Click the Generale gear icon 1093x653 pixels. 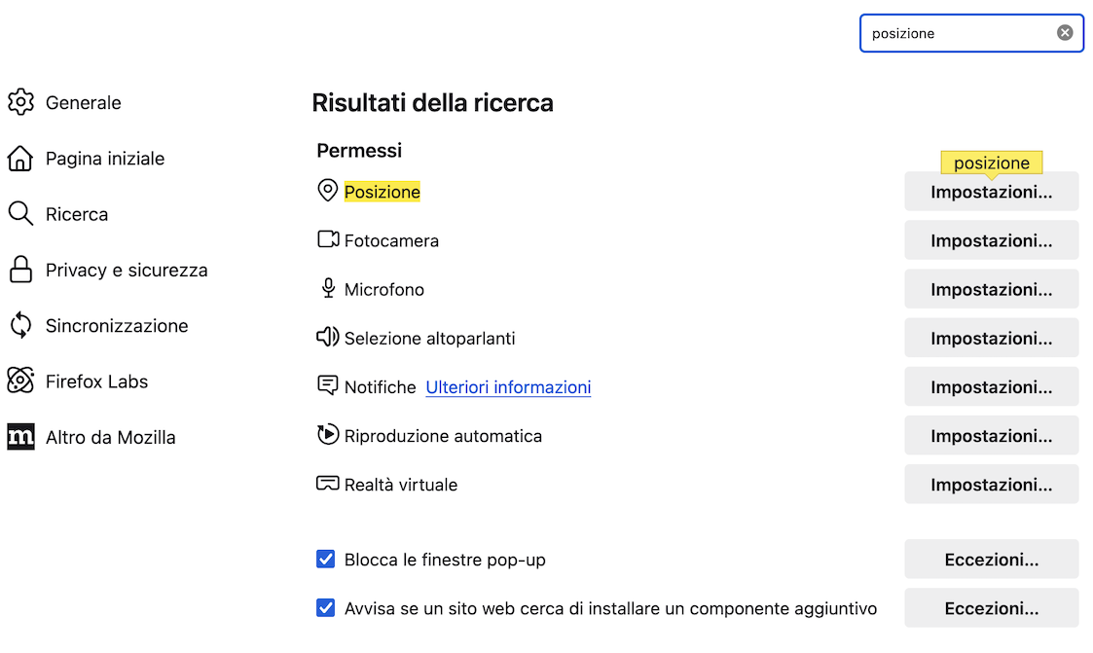click(20, 102)
